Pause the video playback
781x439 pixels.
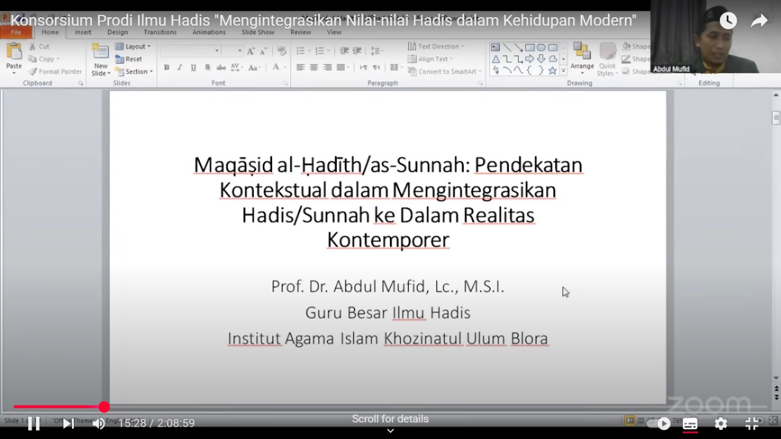click(x=34, y=423)
